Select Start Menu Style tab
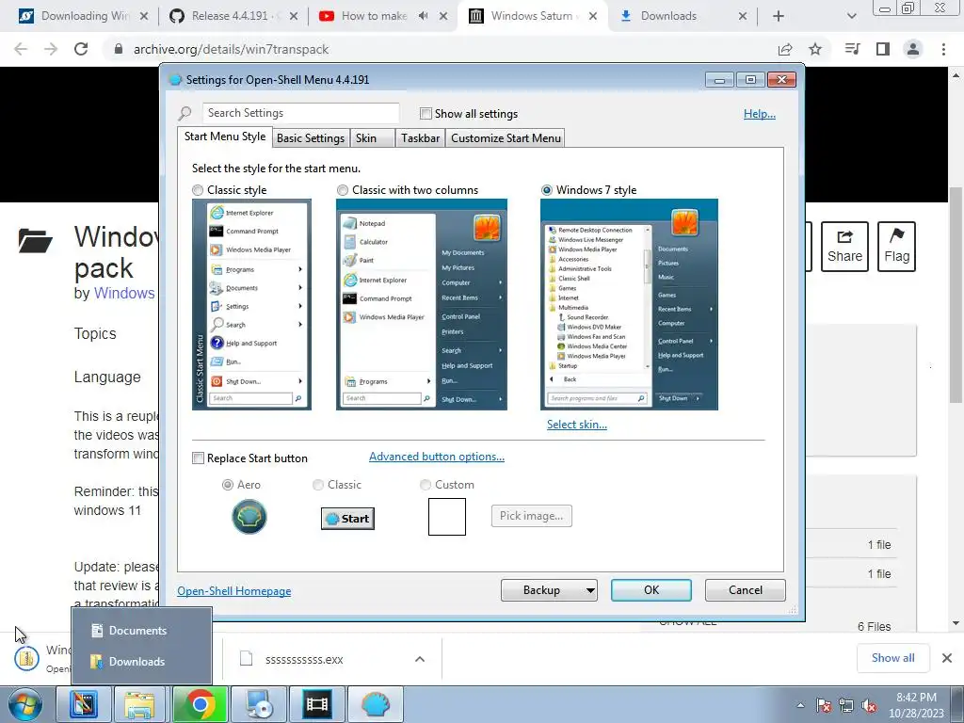The width and height of the screenshot is (964, 723). (x=225, y=137)
